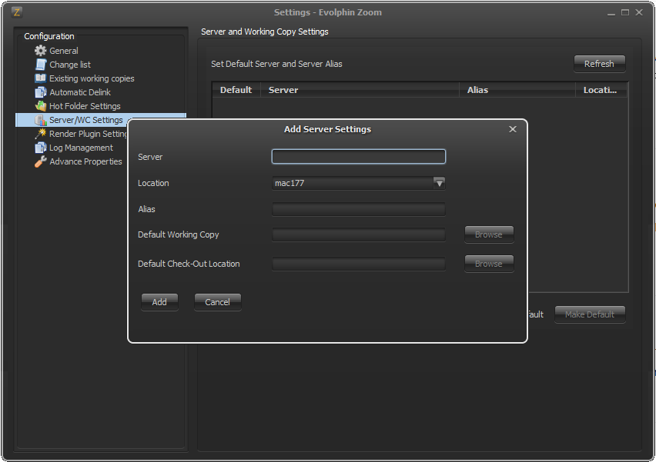Sort by the Default column header
This screenshot has width=656, height=462.
click(236, 90)
